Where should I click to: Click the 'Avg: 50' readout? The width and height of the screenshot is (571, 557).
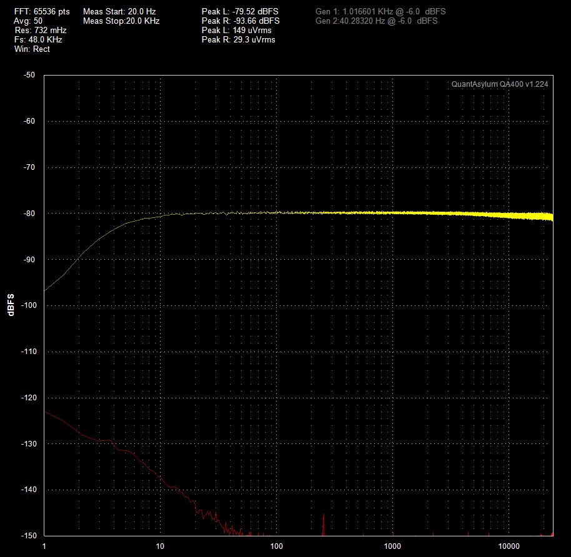tap(28, 21)
